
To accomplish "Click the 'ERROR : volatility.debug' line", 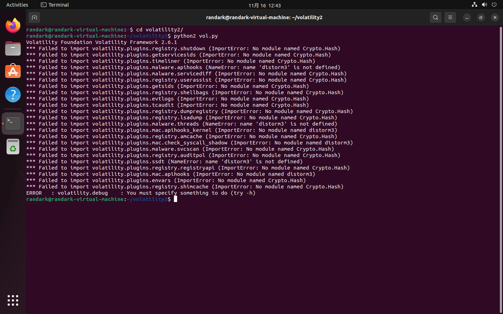I will coord(141,193).
